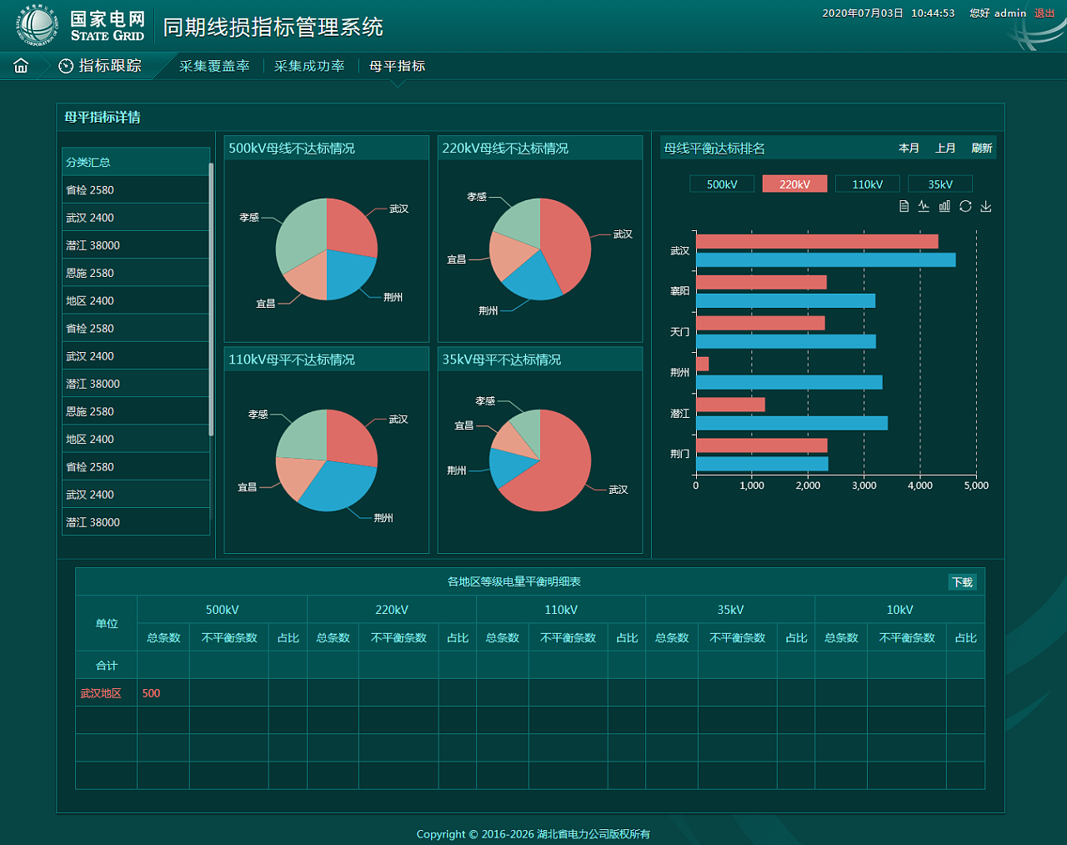Click the 母平指标详情 panel heading
This screenshot has width=1067, height=845.
tap(103, 117)
